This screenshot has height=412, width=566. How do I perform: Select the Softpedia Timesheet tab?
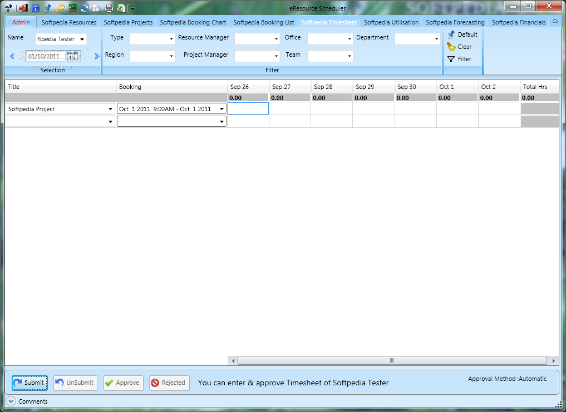(x=329, y=22)
